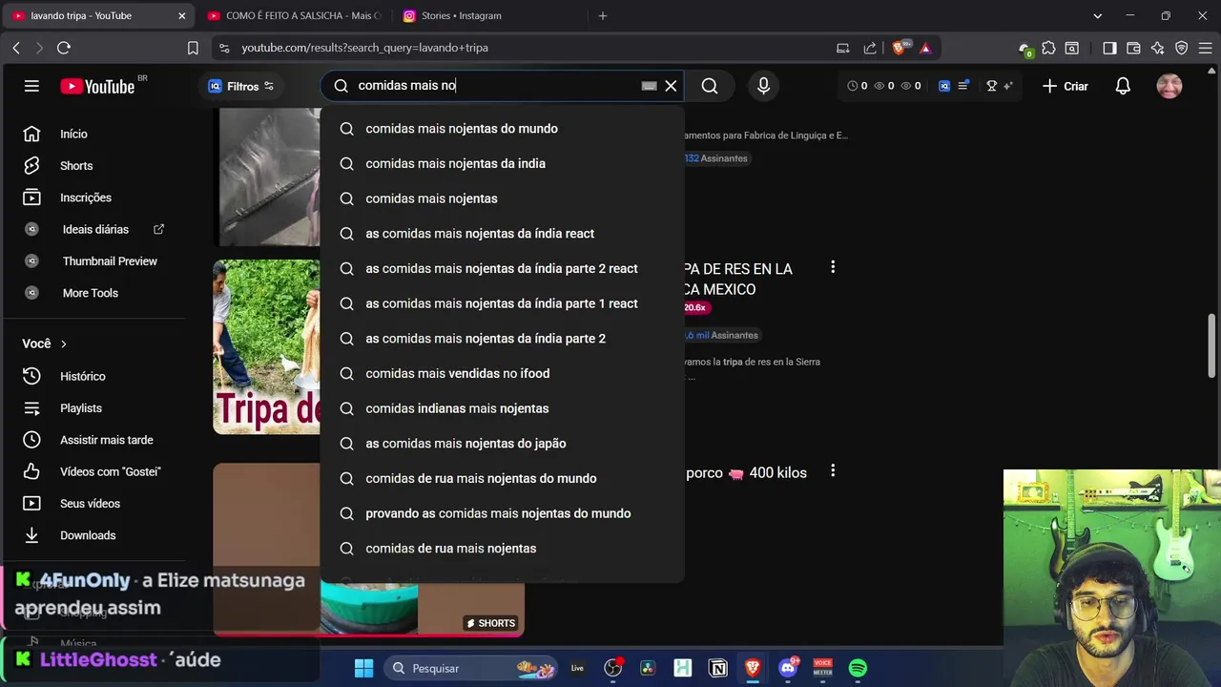The image size is (1221, 687).
Task: Start voice search with the microphone
Action: click(x=763, y=86)
